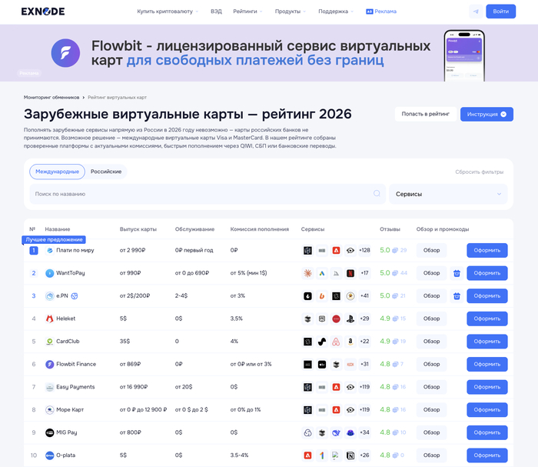Click the Лучшее предложение badge
The width and height of the screenshot is (538, 467).
point(54,240)
